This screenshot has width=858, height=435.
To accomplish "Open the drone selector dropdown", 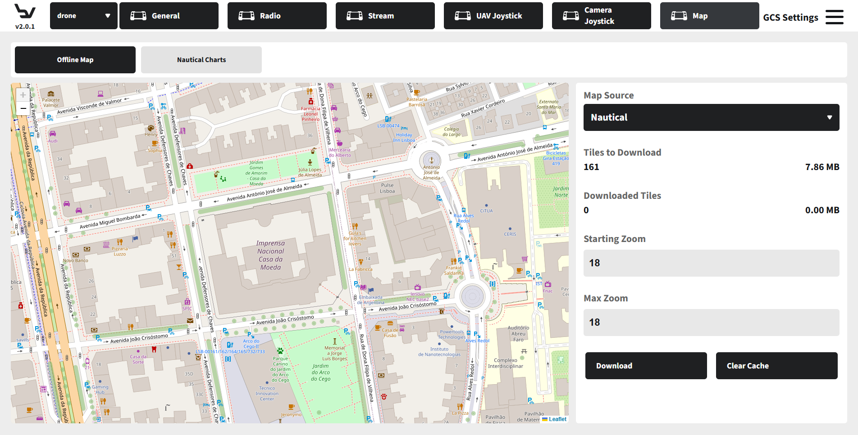I will [84, 16].
